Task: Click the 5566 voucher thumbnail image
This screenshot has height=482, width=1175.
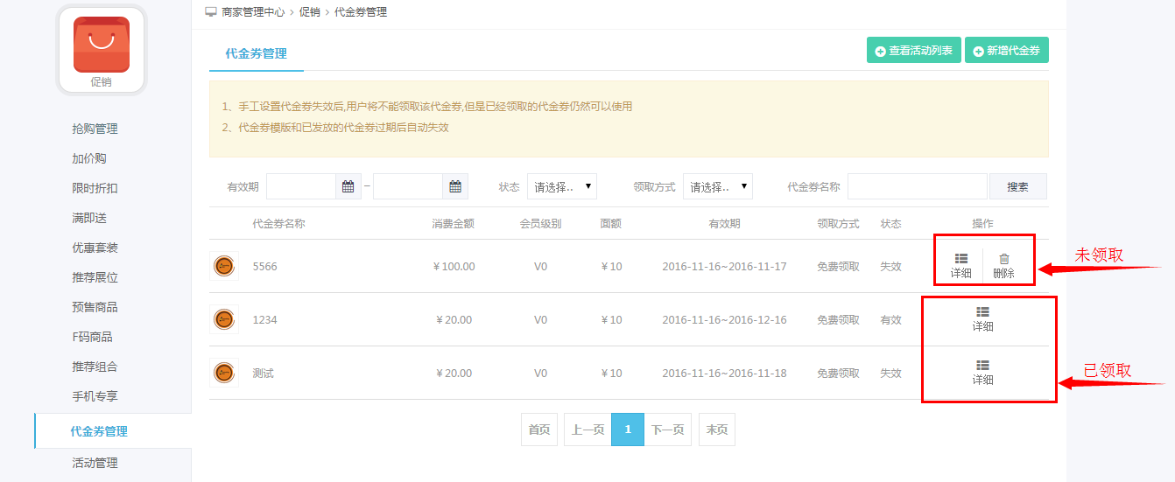Action: pyautogui.click(x=225, y=266)
